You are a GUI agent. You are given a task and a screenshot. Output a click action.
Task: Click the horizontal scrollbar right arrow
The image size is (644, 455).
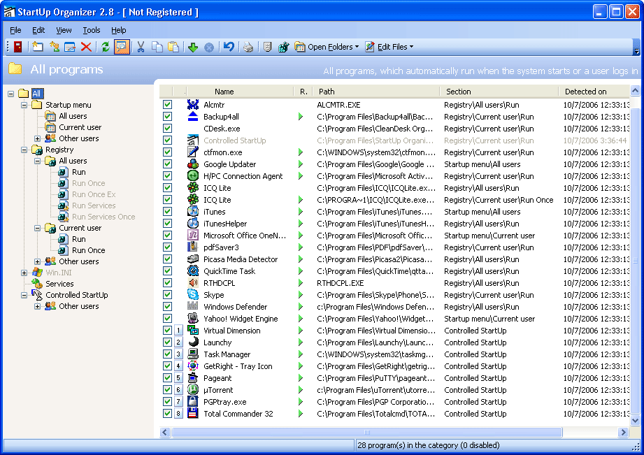click(x=624, y=432)
